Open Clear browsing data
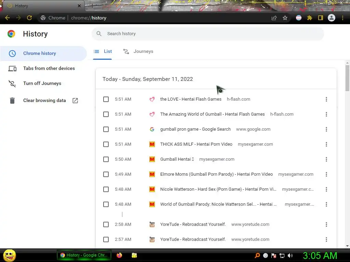This screenshot has height=262, width=350. click(43, 101)
